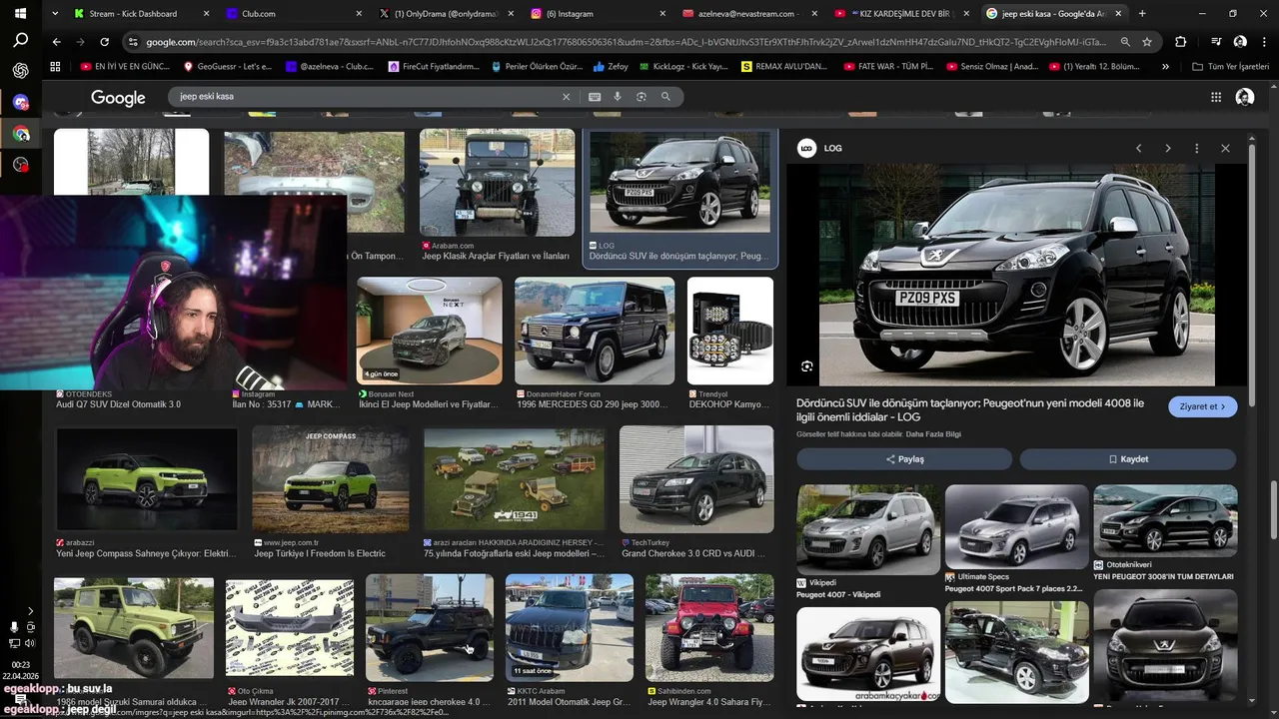Viewport: 1279px width, 719px height.
Task: Open the page zoom indicator in the address bar
Action: 1125,42
